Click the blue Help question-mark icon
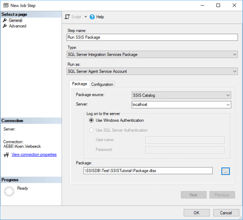The height and width of the screenshot is (220, 243). (92, 17)
